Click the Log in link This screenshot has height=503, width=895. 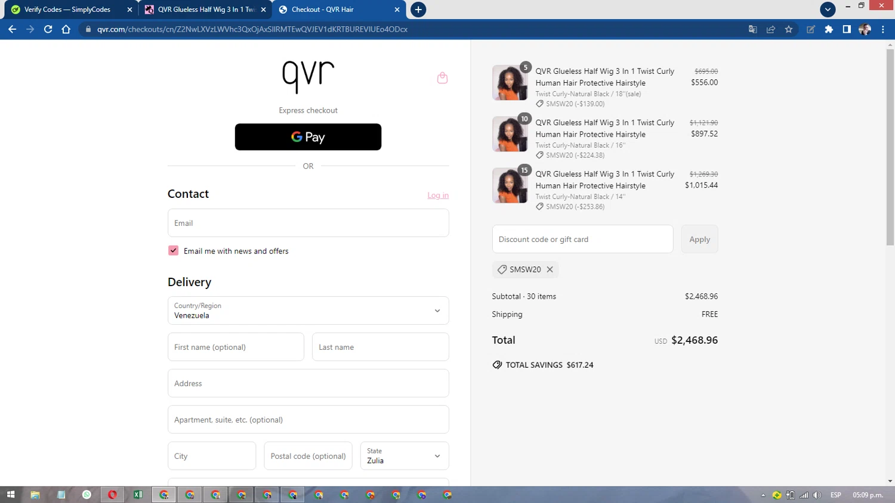[438, 195]
